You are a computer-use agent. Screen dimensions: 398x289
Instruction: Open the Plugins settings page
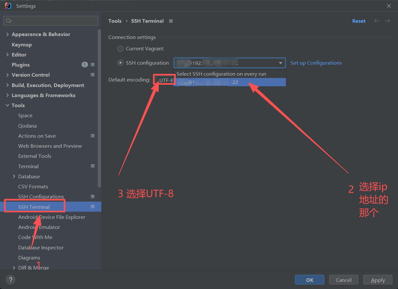pyautogui.click(x=21, y=65)
